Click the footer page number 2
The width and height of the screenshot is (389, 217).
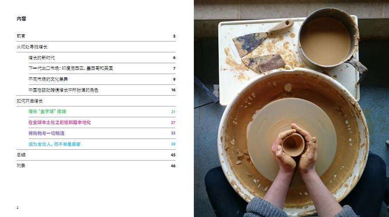tap(17, 207)
